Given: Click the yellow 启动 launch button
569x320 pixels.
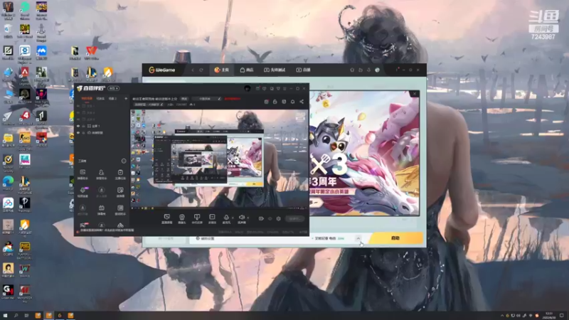Looking at the screenshot, I should pyautogui.click(x=395, y=238).
